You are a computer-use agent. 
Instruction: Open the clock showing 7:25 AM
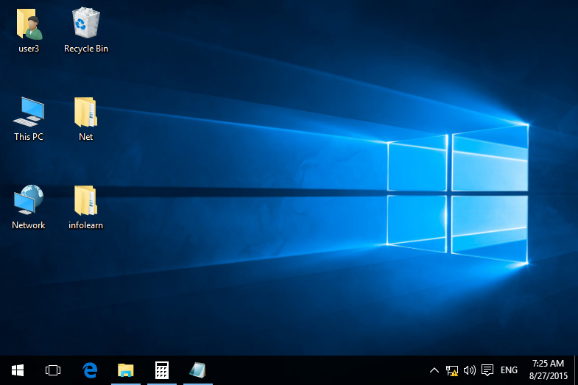click(548, 370)
